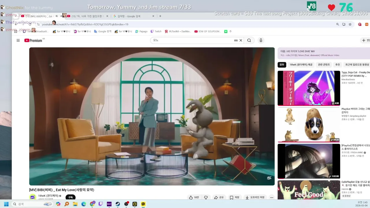Click the main Eat My Love video player
Image resolution: width=370 pixels, height=208 pixels.
click(x=152, y=116)
